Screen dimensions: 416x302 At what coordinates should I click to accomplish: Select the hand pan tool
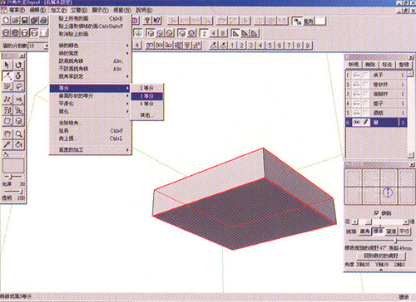7,134
